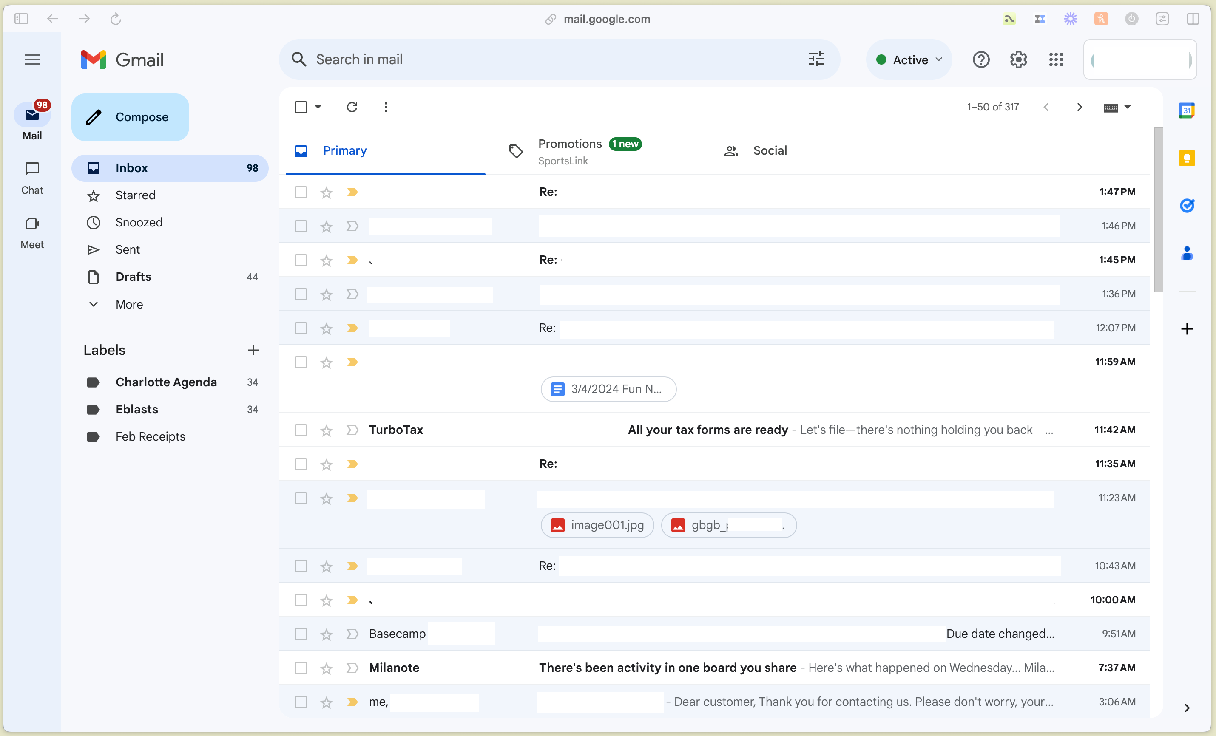
Task: Open the 3/4/2024 Fun N... attachment chip
Action: [x=608, y=389]
